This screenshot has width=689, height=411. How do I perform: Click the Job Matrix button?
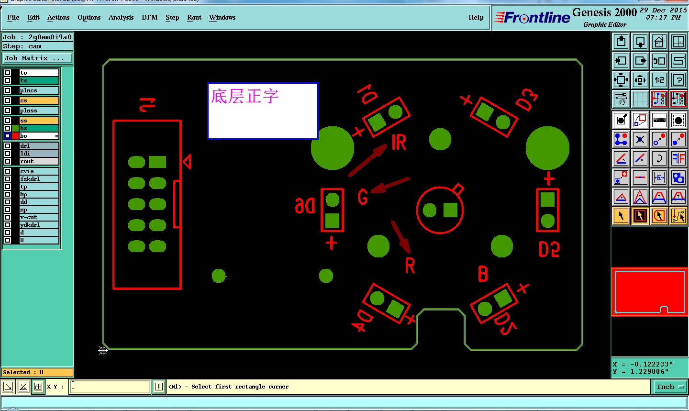[x=37, y=58]
